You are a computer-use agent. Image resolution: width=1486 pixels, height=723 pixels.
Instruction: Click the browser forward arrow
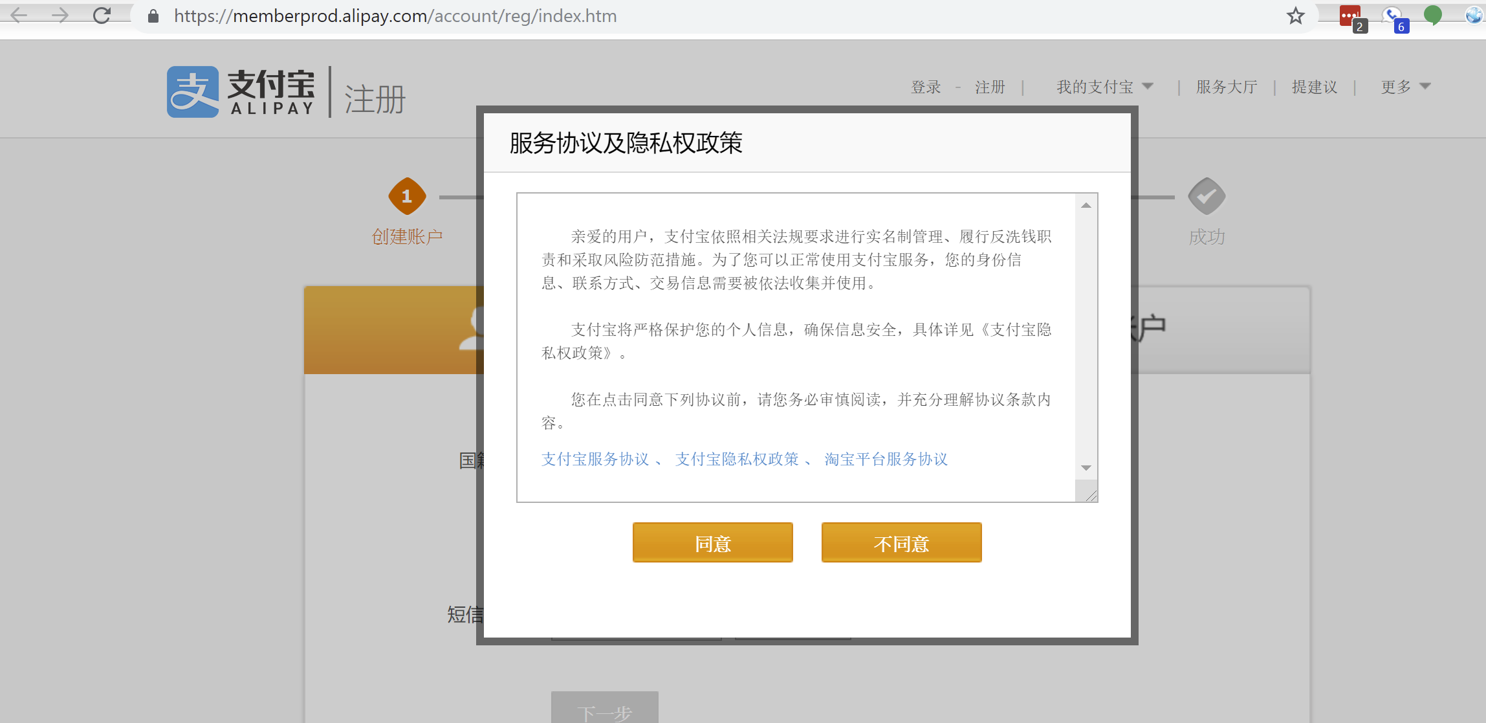coord(60,15)
